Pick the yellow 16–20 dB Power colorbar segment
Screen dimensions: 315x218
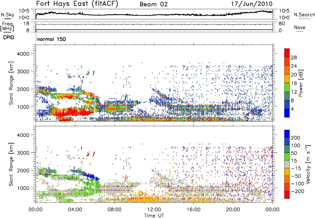[x=287, y=78]
